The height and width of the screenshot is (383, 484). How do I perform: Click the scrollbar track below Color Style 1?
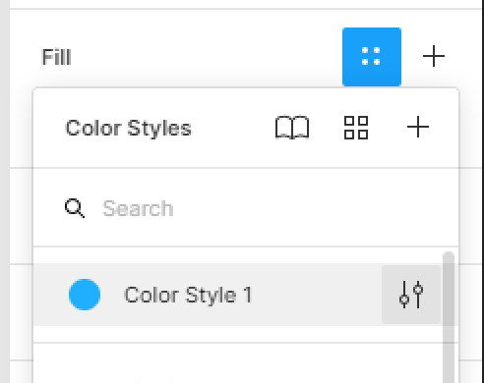[449, 356]
